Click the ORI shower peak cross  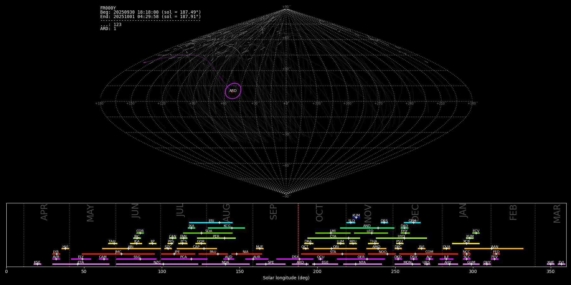pos(331,249)
